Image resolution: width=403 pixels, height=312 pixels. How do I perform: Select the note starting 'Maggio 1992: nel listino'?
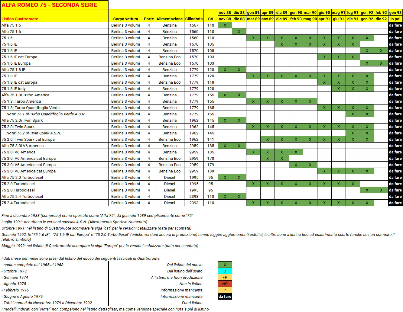100,246
